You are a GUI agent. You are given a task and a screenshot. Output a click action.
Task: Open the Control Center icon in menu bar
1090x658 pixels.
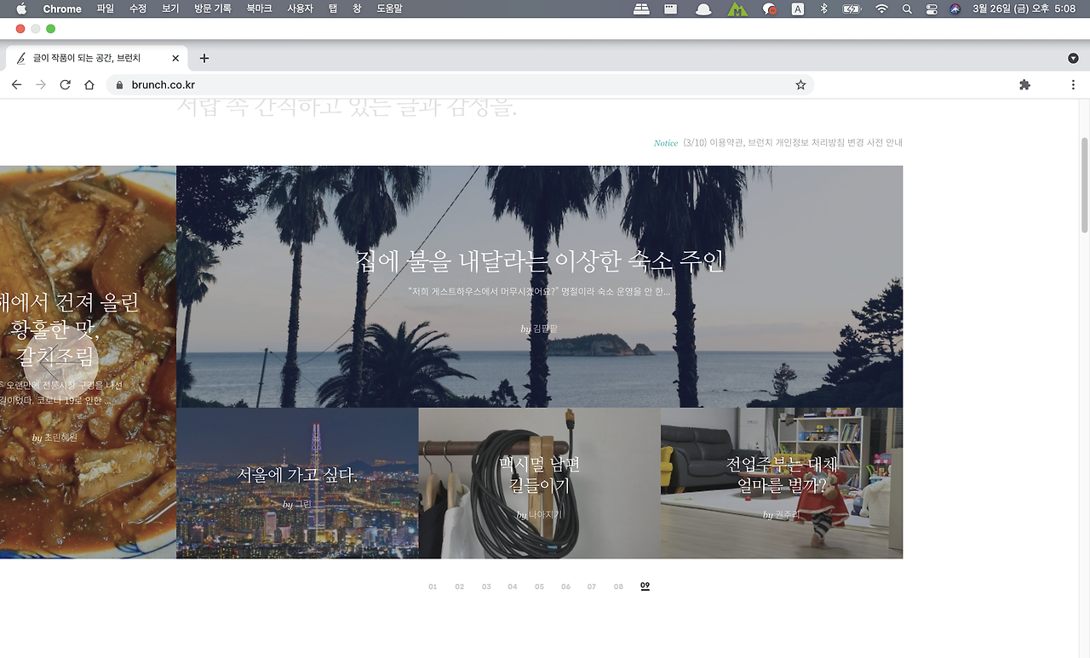[932, 9]
